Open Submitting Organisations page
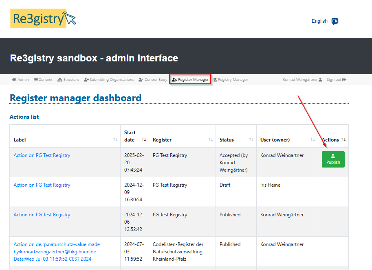The image size is (372, 270). pos(109,80)
